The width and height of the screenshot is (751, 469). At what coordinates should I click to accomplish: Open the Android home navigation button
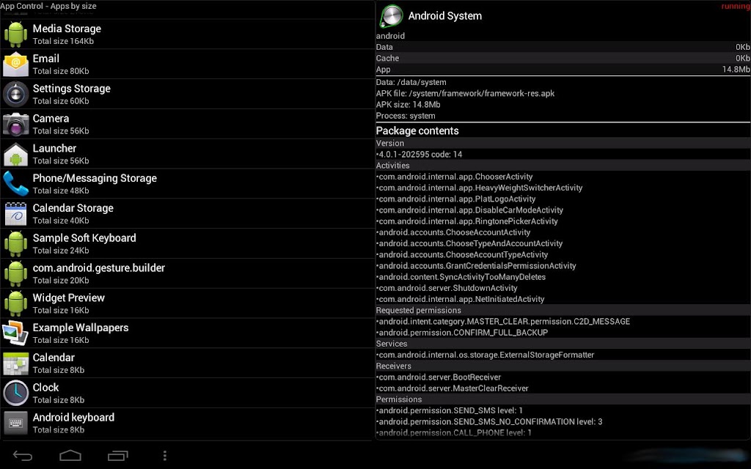(x=70, y=456)
